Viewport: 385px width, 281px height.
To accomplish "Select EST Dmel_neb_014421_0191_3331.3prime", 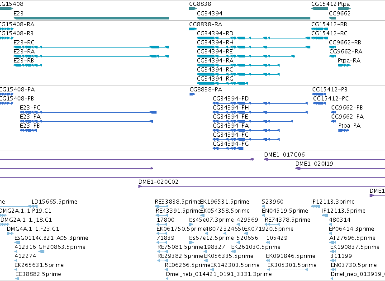I will 219,274.
